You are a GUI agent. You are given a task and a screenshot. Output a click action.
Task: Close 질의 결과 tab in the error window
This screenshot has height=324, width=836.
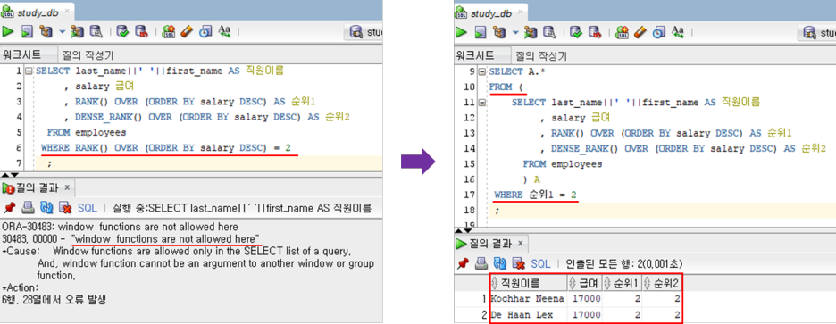(x=67, y=187)
